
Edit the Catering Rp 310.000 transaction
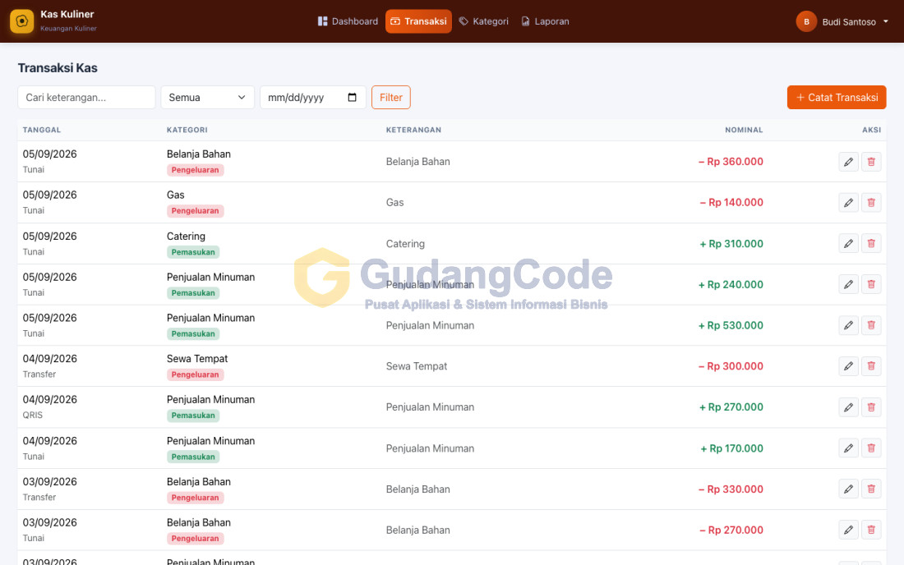pyautogui.click(x=849, y=244)
